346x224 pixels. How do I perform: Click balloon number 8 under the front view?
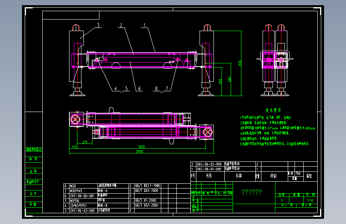pos(156,88)
